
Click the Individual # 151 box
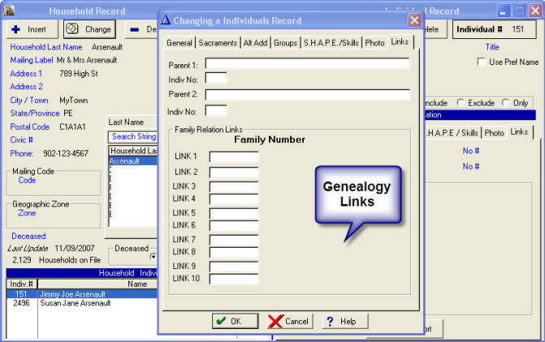494,29
